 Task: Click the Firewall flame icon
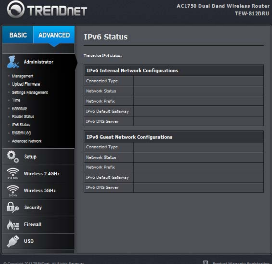click(13, 225)
